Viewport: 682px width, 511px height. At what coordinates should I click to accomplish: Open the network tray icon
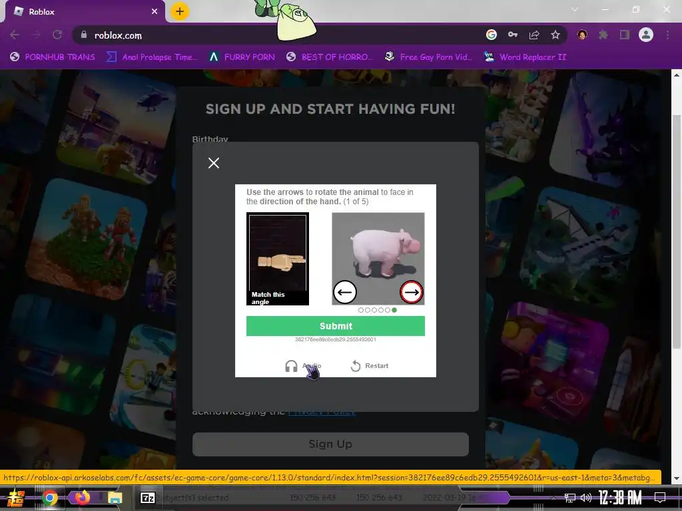pos(570,498)
